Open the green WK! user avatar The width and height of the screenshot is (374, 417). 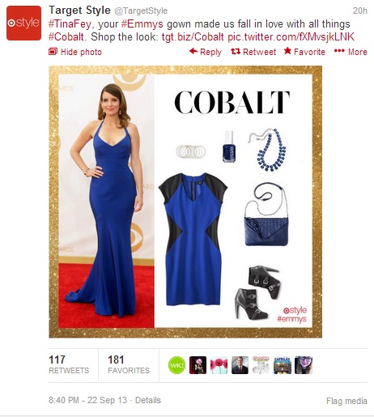coord(176,365)
